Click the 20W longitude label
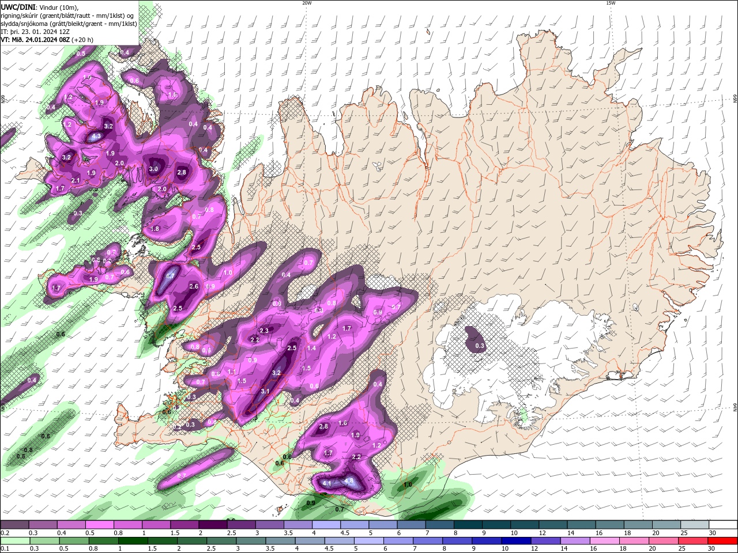Screen dimensions: 738x553 click(x=307, y=3)
